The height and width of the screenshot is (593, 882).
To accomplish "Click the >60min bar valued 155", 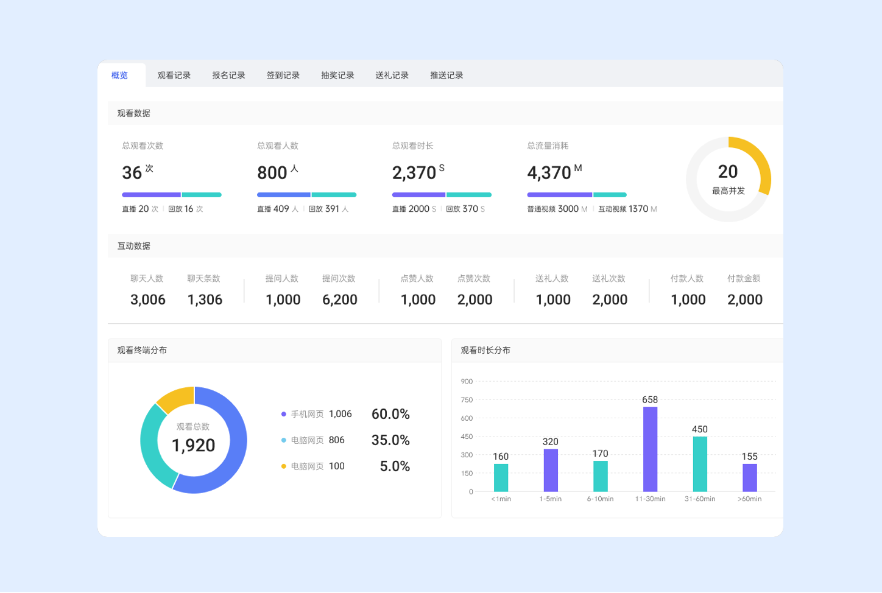I will pyautogui.click(x=749, y=478).
